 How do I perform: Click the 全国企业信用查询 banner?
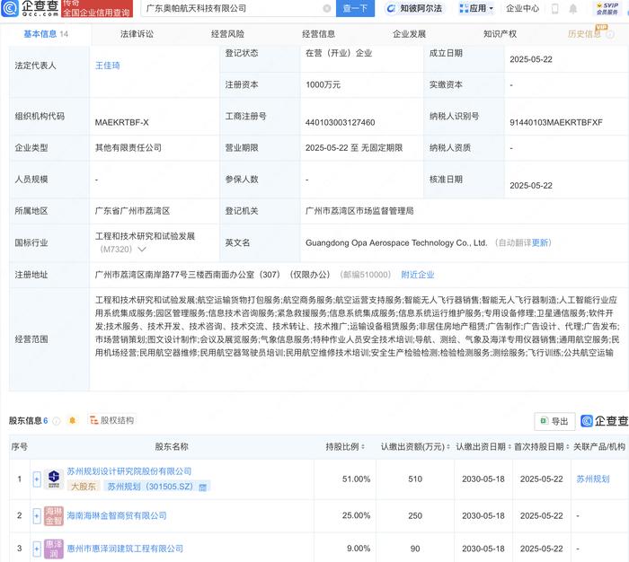click(x=97, y=8)
